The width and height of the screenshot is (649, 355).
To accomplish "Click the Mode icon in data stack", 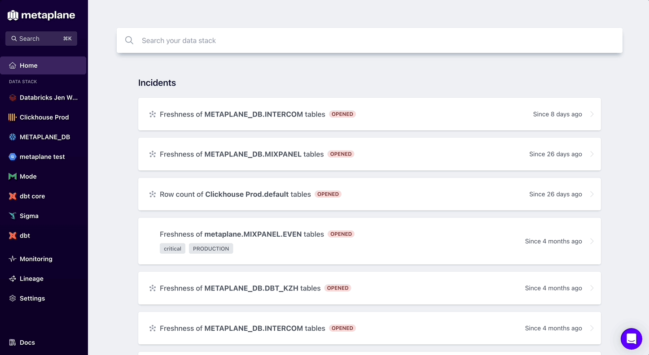I will [x=13, y=177].
